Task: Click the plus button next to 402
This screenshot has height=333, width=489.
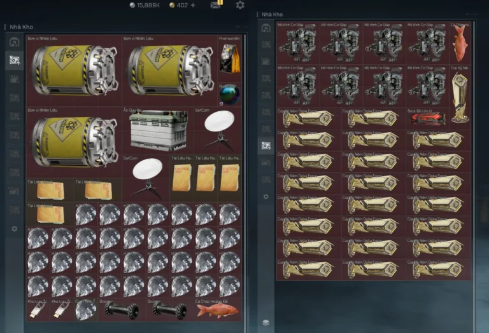Action: point(193,5)
